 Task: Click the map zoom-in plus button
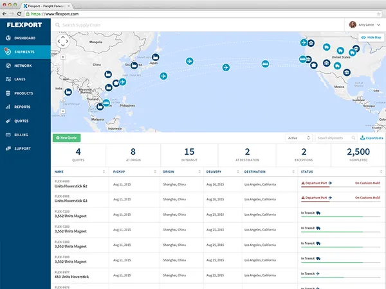click(63, 57)
